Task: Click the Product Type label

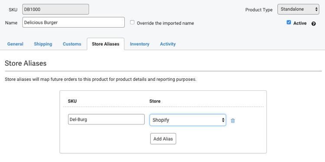Action: point(259,10)
